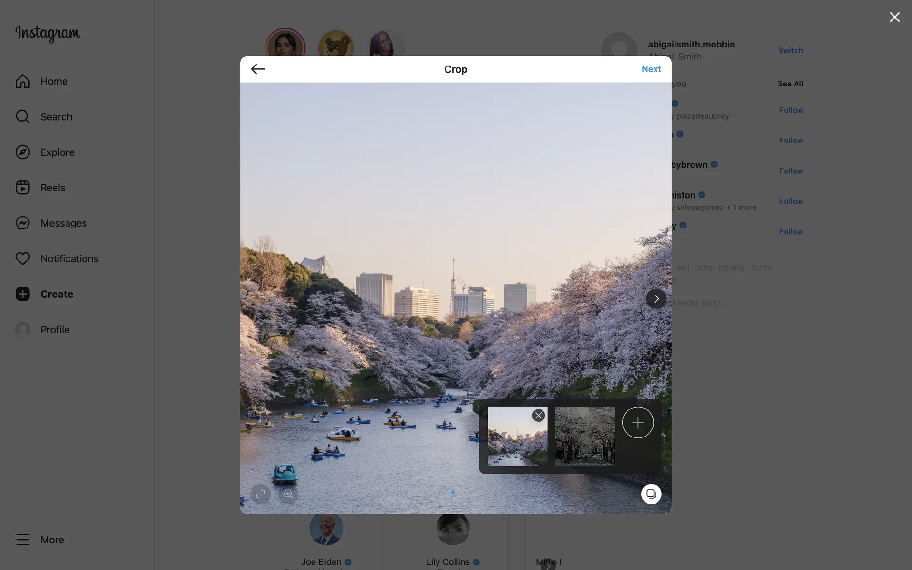Open Notifications heart icon
Image resolution: width=912 pixels, height=570 pixels.
pos(23,258)
